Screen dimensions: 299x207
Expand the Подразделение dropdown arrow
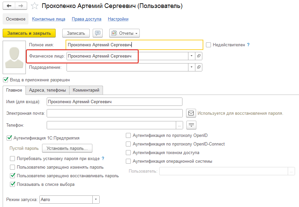tap(191, 67)
